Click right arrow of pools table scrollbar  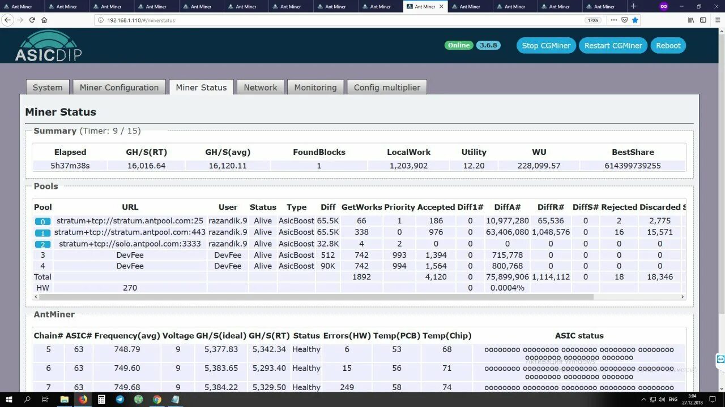683,297
